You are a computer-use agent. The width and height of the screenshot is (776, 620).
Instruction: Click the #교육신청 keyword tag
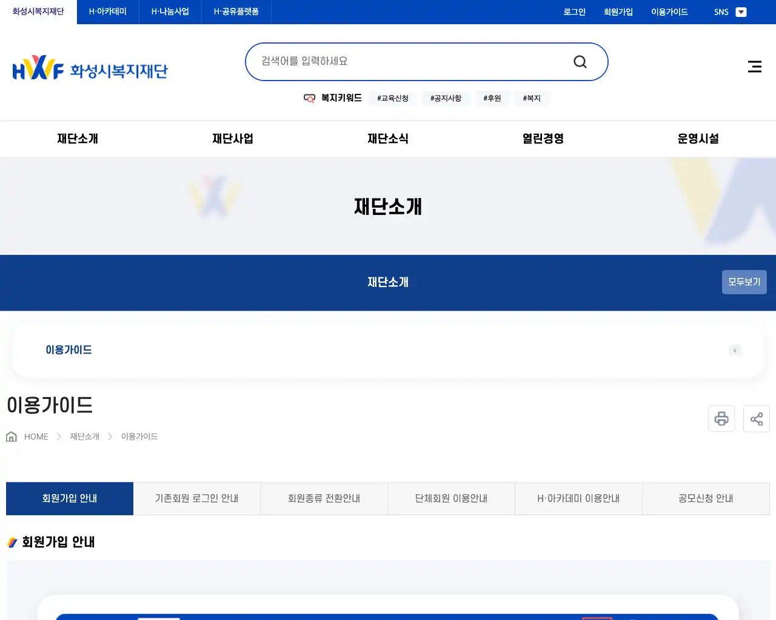click(392, 98)
